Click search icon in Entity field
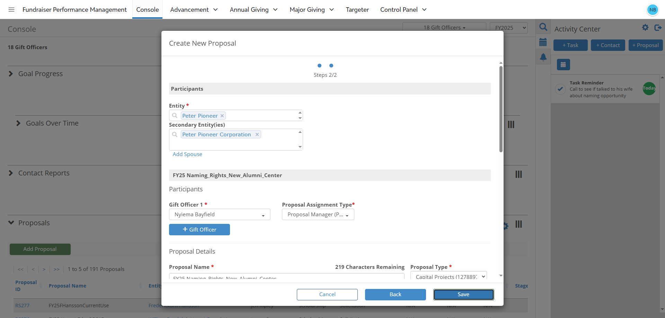665x318 pixels. pyautogui.click(x=175, y=116)
